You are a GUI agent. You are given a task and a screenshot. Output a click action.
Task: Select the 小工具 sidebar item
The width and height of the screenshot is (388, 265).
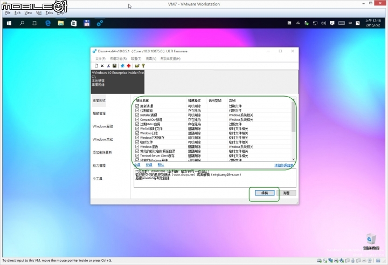[x=97, y=179]
